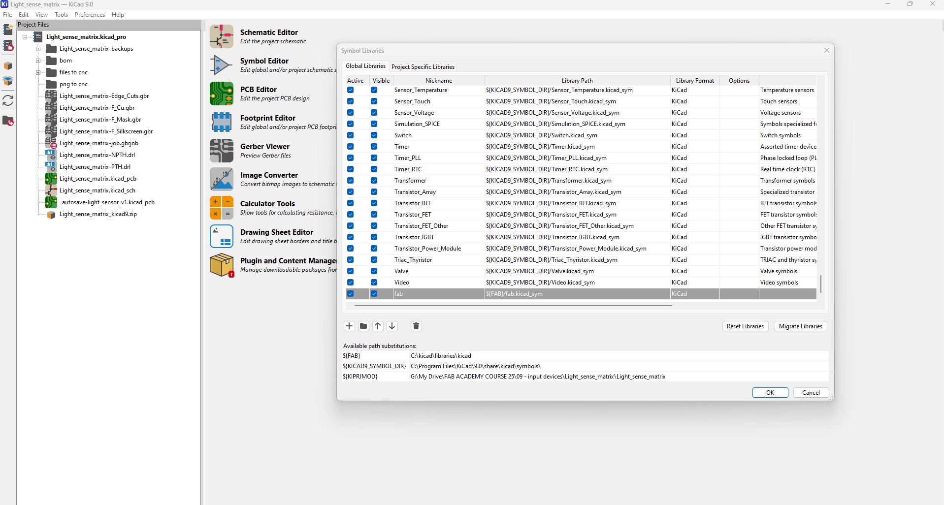The width and height of the screenshot is (944, 505).
Task: Open the Edit menu
Action: coord(24,15)
